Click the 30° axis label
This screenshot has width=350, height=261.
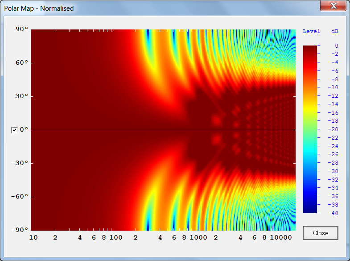point(22,96)
